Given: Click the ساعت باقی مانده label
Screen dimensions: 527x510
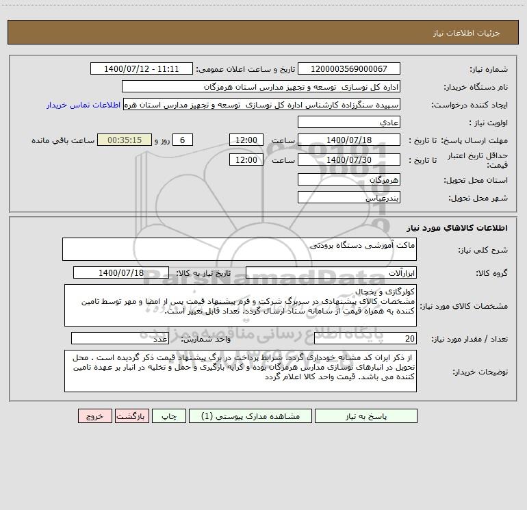Looking at the screenshot, I should pos(63,140).
